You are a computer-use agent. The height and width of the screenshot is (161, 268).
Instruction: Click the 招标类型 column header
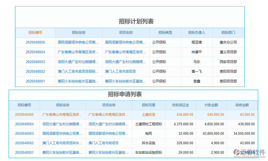(x=165, y=32)
